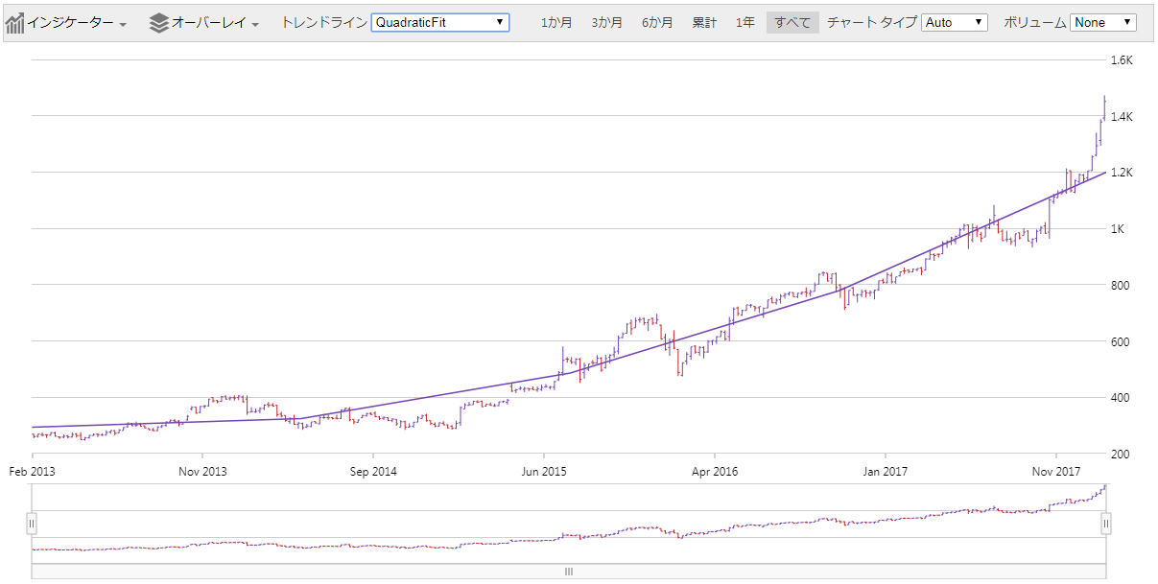
Task: Enable the 6か月 range
Action: click(655, 21)
